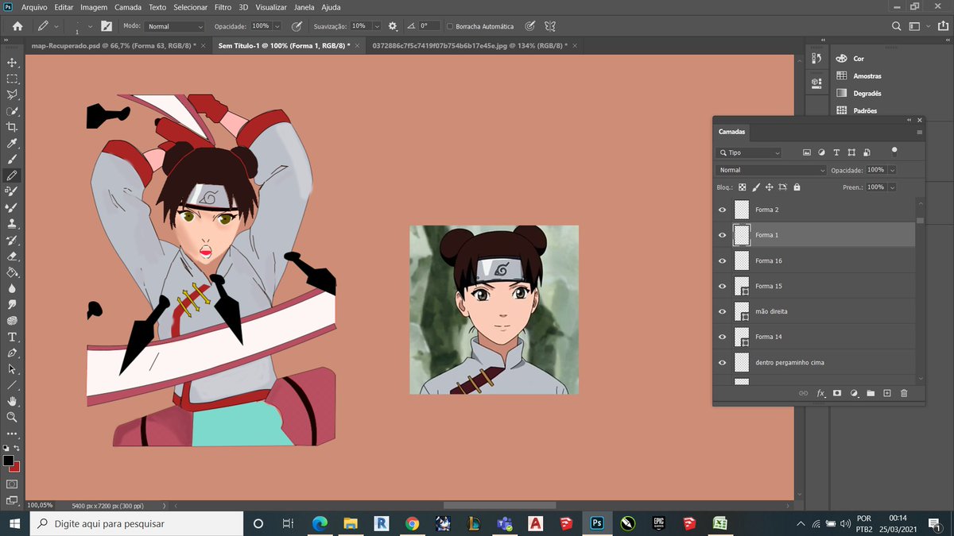Select the Pencil tool in toolbox
This screenshot has height=536, width=954.
click(x=12, y=175)
